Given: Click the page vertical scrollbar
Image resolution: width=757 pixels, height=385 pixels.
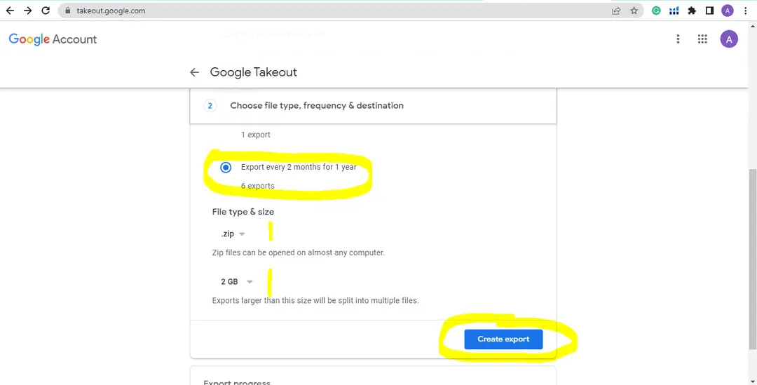Looking at the screenshot, I should [753, 259].
